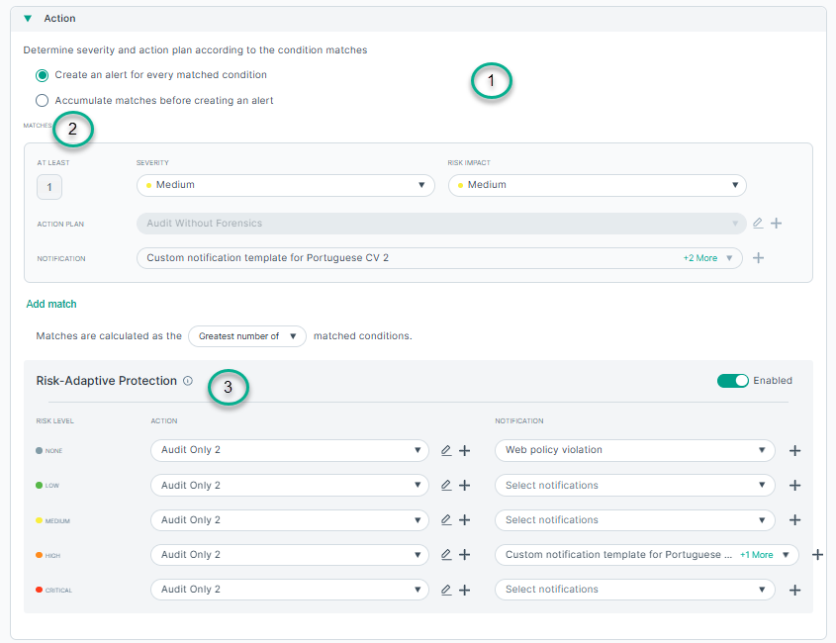Collapse the Action section
The width and height of the screenshot is (836, 643).
28,19
